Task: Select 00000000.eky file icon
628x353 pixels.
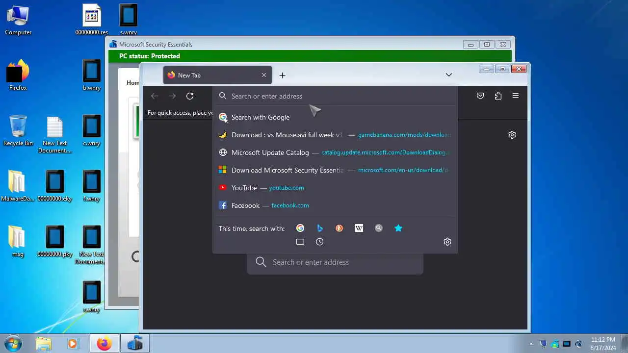Action: [55, 186]
